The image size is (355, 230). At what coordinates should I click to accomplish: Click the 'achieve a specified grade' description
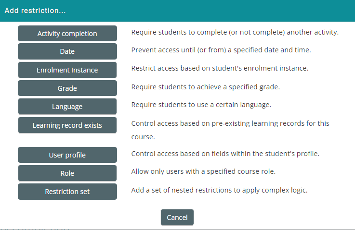point(206,87)
